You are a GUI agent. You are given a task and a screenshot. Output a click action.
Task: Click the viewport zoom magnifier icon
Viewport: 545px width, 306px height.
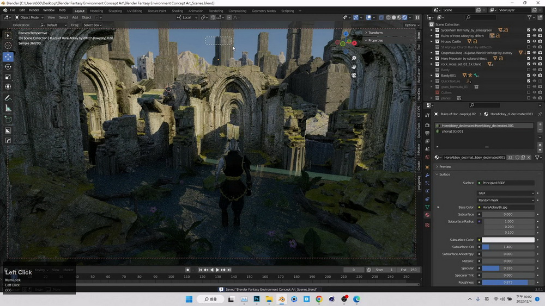[x=354, y=58]
